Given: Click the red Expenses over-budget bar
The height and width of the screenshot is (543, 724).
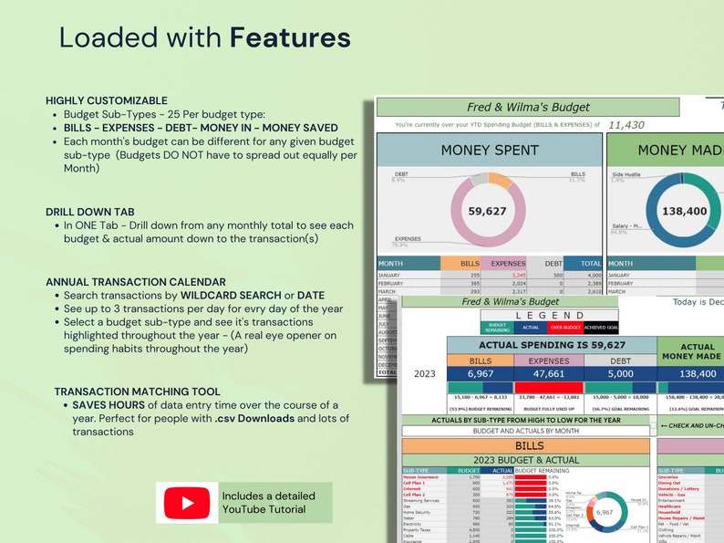Looking at the screenshot, I should 549,387.
